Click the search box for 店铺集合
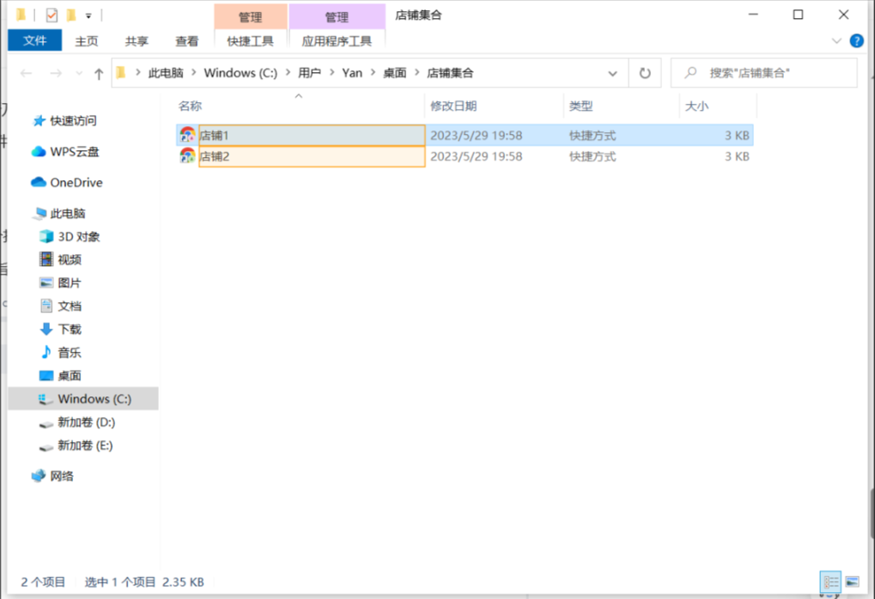Screen dimensions: 875x599 pyautogui.click(x=763, y=73)
